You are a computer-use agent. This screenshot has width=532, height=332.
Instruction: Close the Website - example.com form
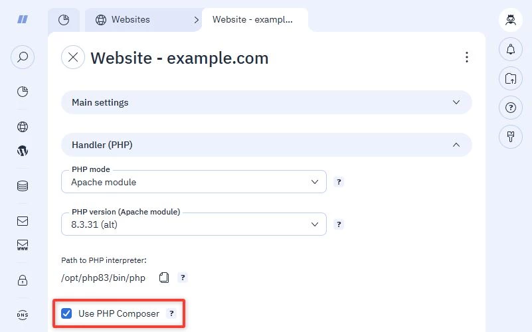pyautogui.click(x=73, y=57)
